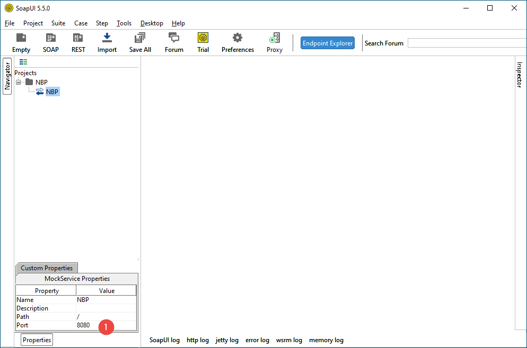Open the Suite menu
Viewport: 527px width, 348px height.
(58, 23)
